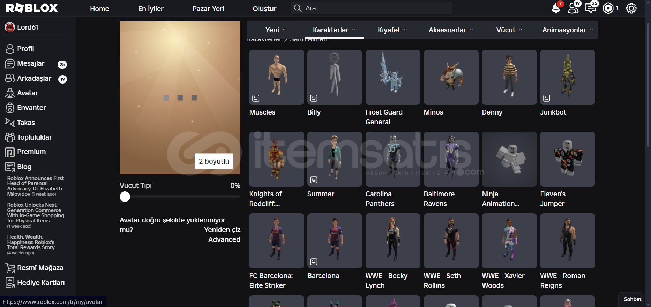Viewport: 651px width, 307px height.
Task: Expand the Kıyafet dropdown tab
Action: [x=392, y=30]
